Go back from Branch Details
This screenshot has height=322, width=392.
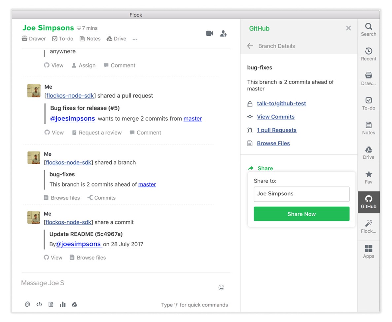pos(250,46)
